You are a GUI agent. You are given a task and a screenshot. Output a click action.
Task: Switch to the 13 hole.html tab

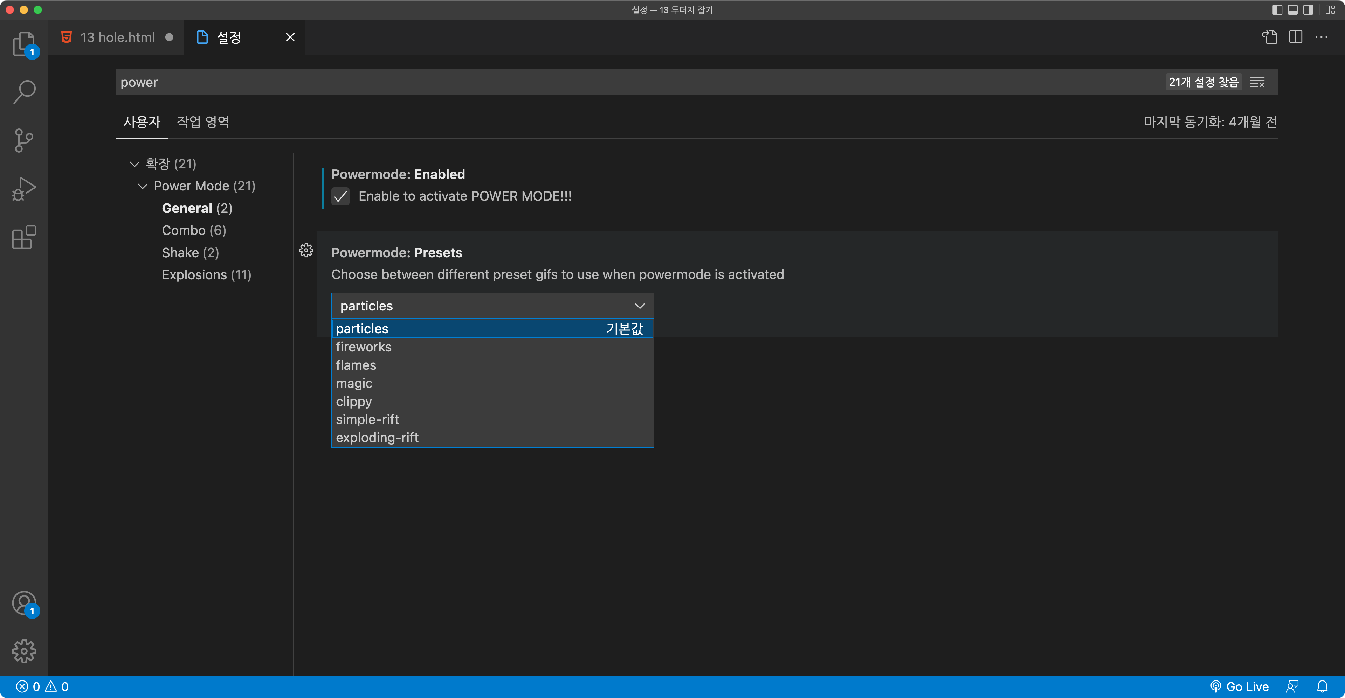point(117,37)
